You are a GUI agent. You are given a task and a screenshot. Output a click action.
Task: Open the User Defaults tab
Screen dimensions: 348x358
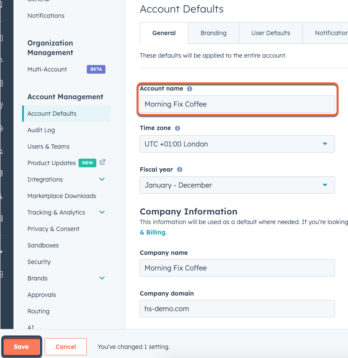[270, 33]
